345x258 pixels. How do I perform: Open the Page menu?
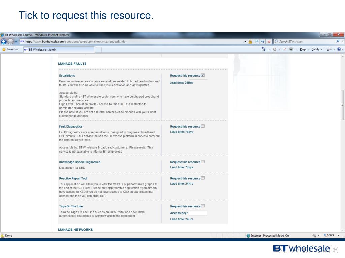point(304,49)
